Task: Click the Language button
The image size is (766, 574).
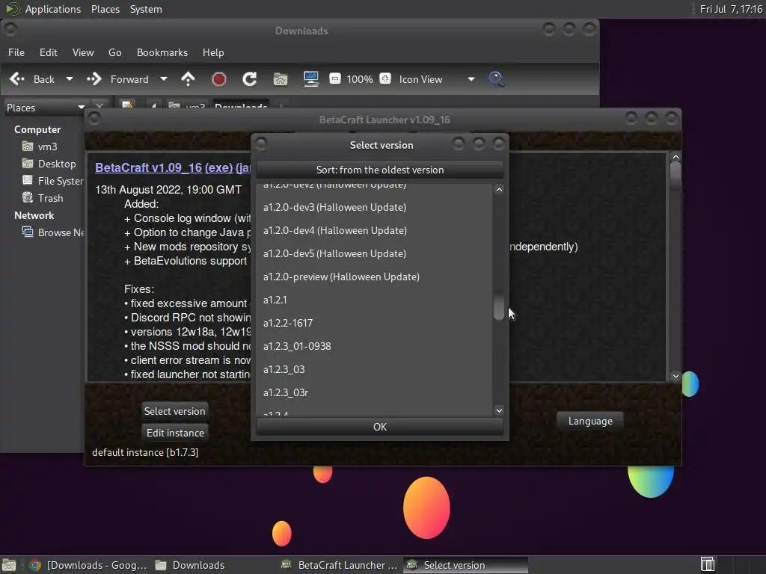Action: [590, 422]
